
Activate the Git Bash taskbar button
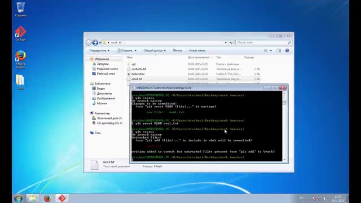(61, 198)
